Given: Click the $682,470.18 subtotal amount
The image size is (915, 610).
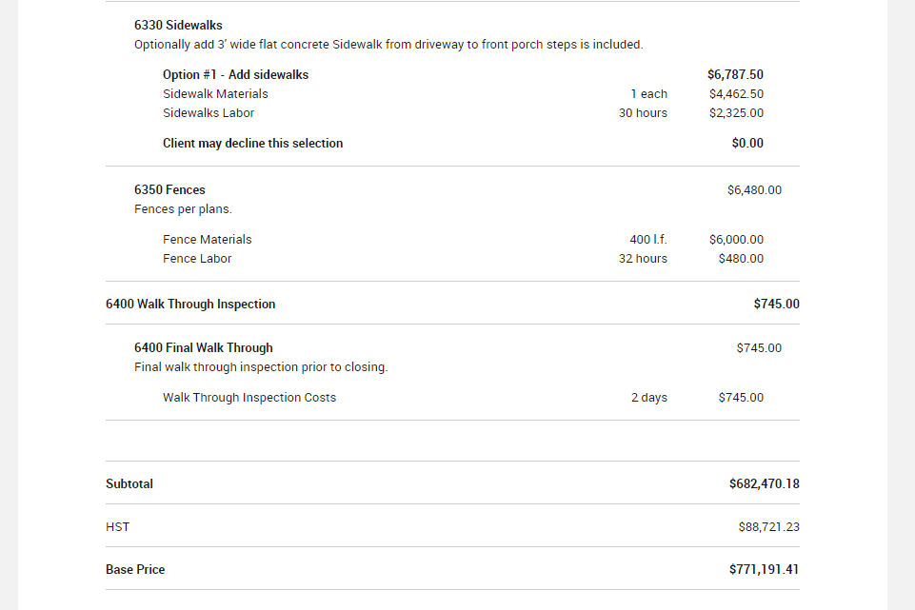Looking at the screenshot, I should point(764,484).
